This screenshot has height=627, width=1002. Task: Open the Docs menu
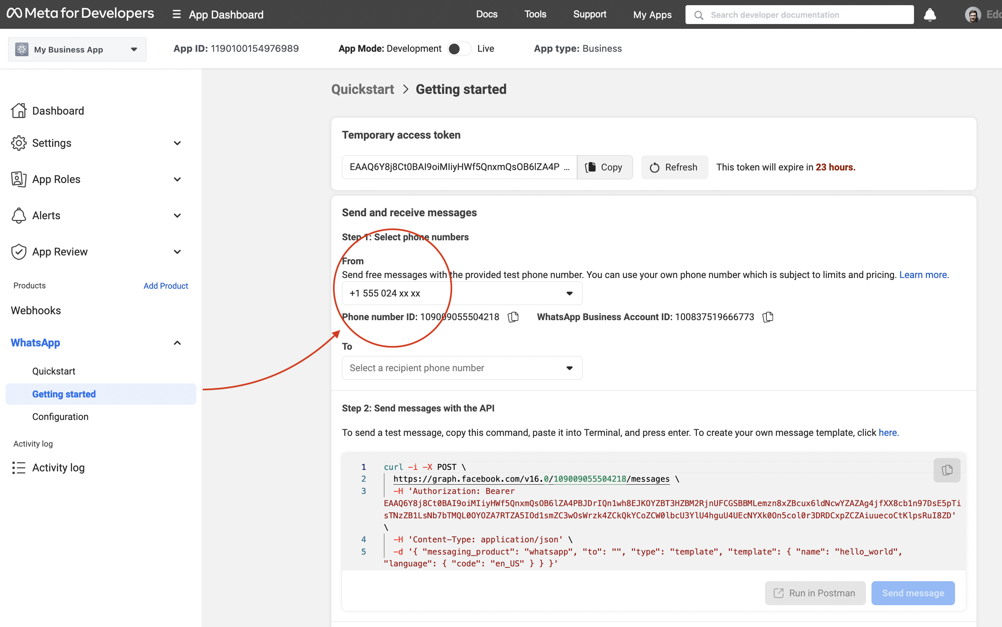coord(487,14)
